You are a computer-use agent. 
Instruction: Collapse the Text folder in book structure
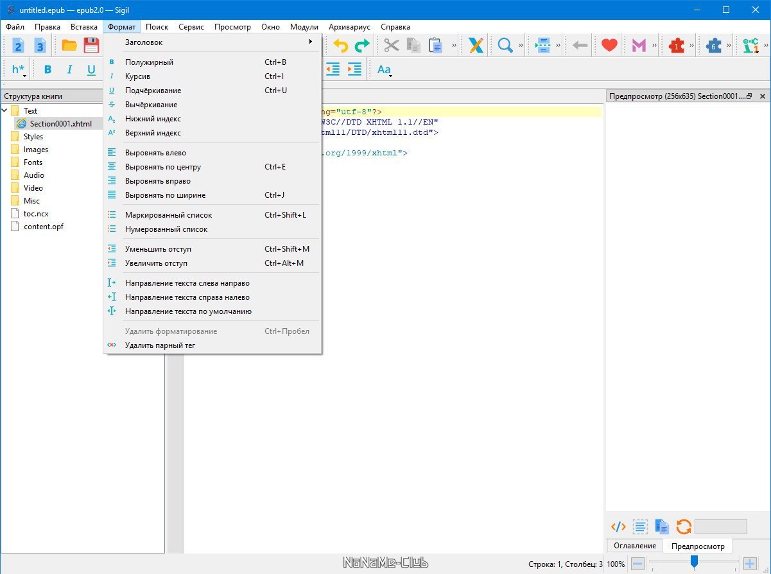pyautogui.click(x=6, y=110)
